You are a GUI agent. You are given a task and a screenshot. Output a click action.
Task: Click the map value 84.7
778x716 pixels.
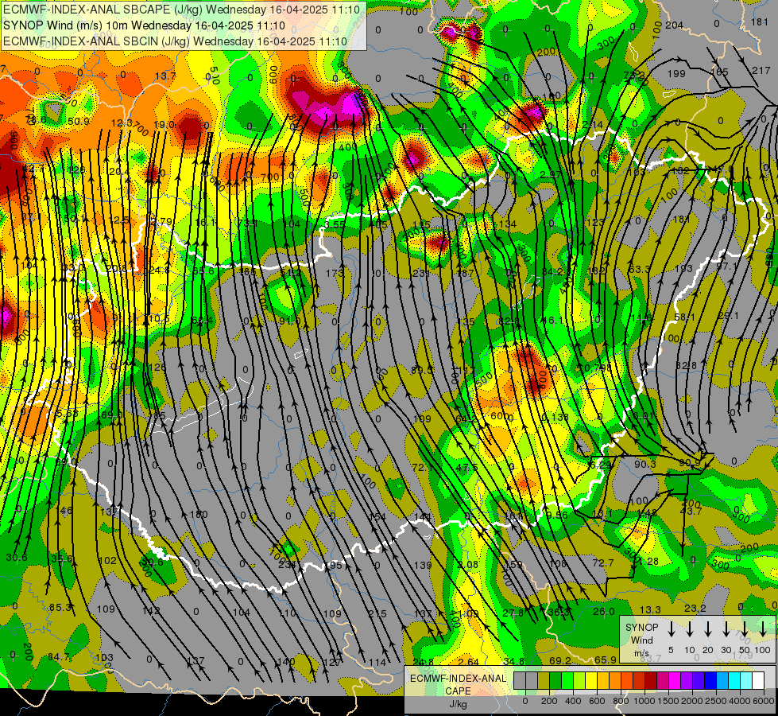[x=59, y=657]
